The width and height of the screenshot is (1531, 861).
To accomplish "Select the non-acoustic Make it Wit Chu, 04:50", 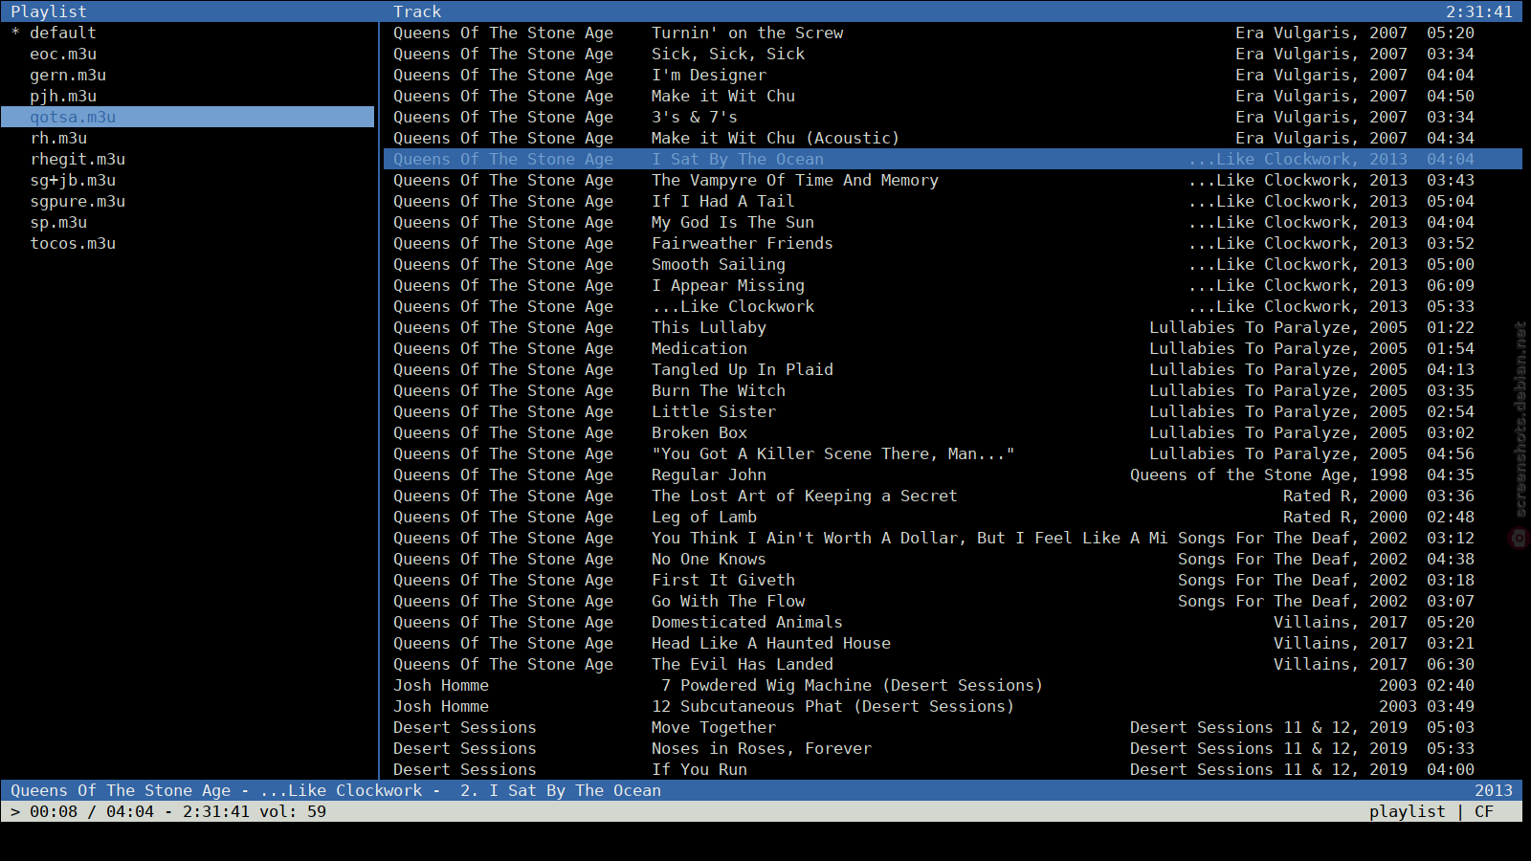I will click(953, 96).
